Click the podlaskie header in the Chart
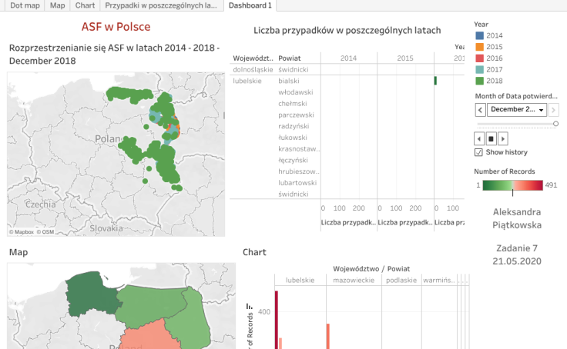 click(401, 281)
